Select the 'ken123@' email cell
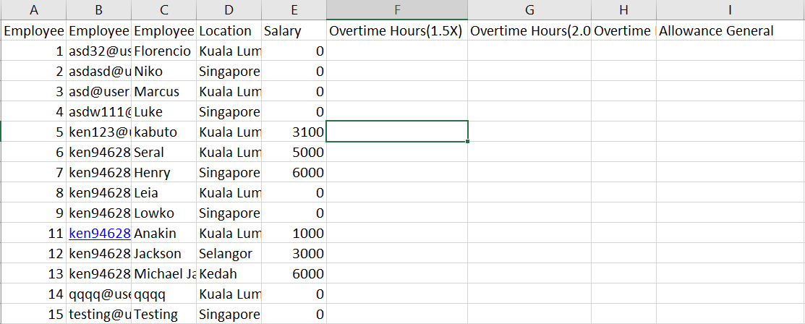The width and height of the screenshot is (805, 324). (x=98, y=132)
